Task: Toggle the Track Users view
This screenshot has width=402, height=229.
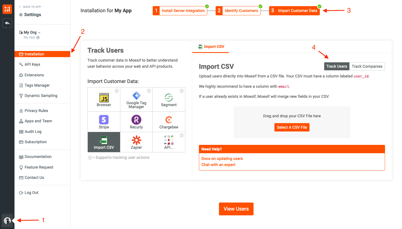Action: (x=337, y=66)
